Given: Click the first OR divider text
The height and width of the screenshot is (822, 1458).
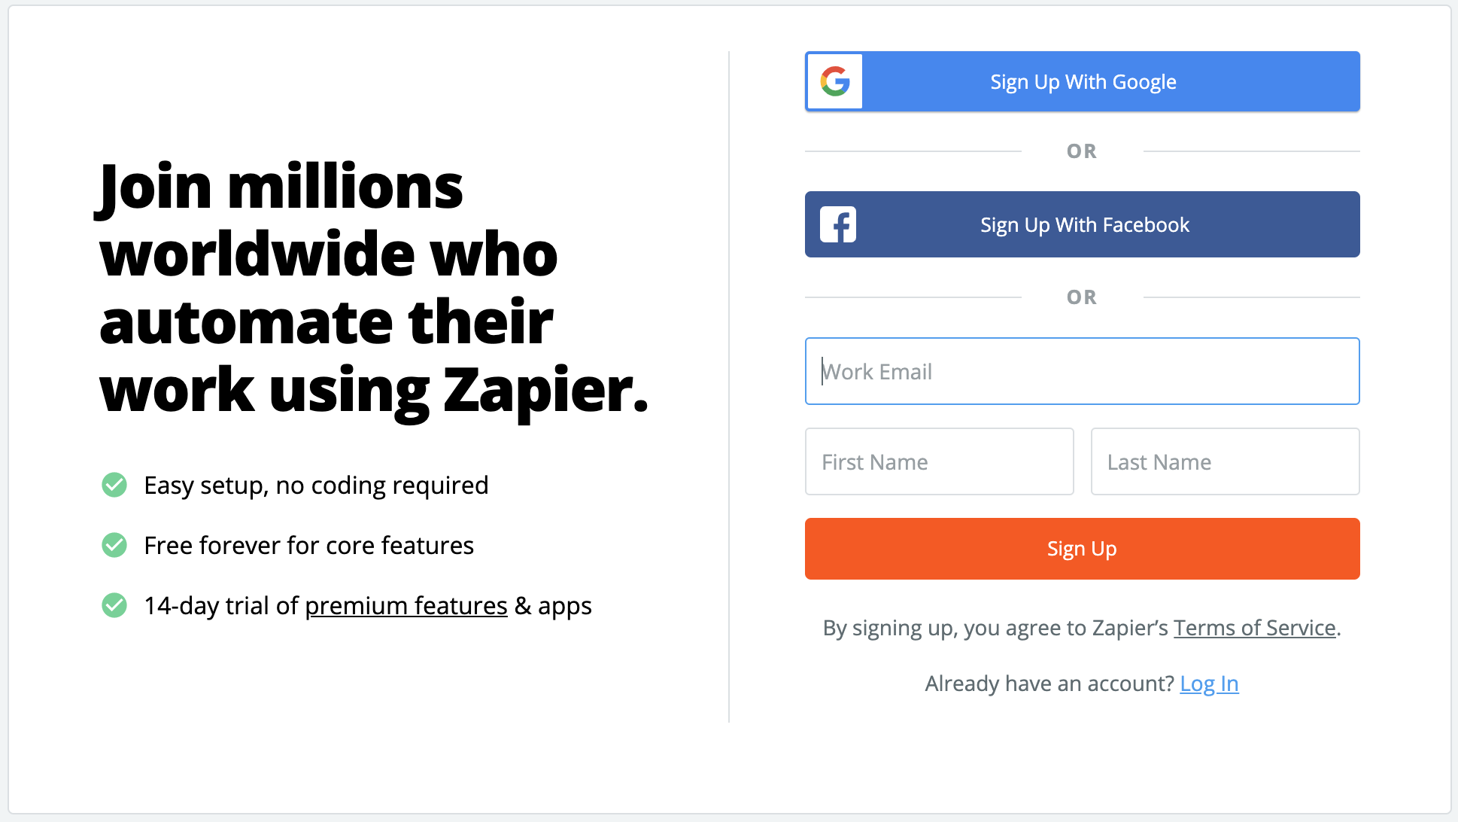Looking at the screenshot, I should (1082, 151).
